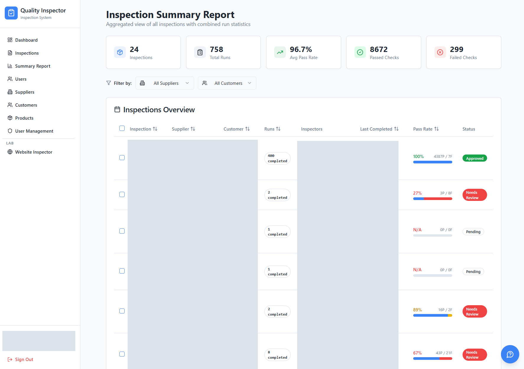Screen dimensions: 524x369
Task: Sort by Customer column
Action: [x=237, y=129]
